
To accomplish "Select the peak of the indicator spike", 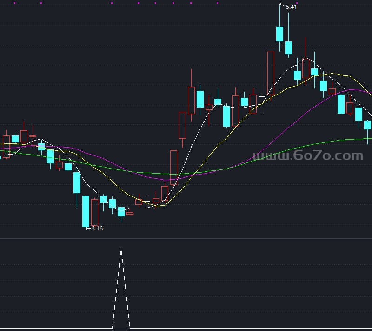I will pos(121,250).
